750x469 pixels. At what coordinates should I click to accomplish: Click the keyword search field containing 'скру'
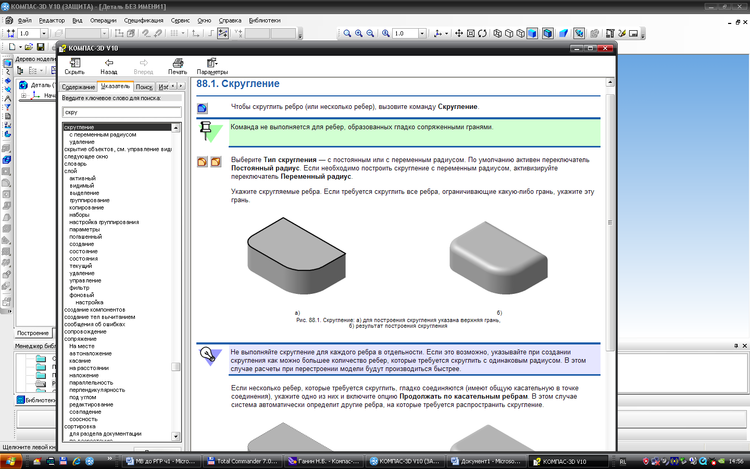(x=122, y=112)
